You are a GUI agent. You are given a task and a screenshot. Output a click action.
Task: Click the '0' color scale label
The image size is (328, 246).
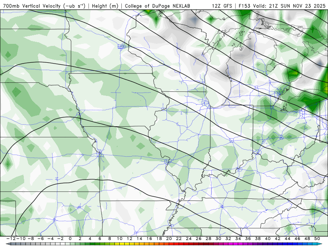point(70,239)
